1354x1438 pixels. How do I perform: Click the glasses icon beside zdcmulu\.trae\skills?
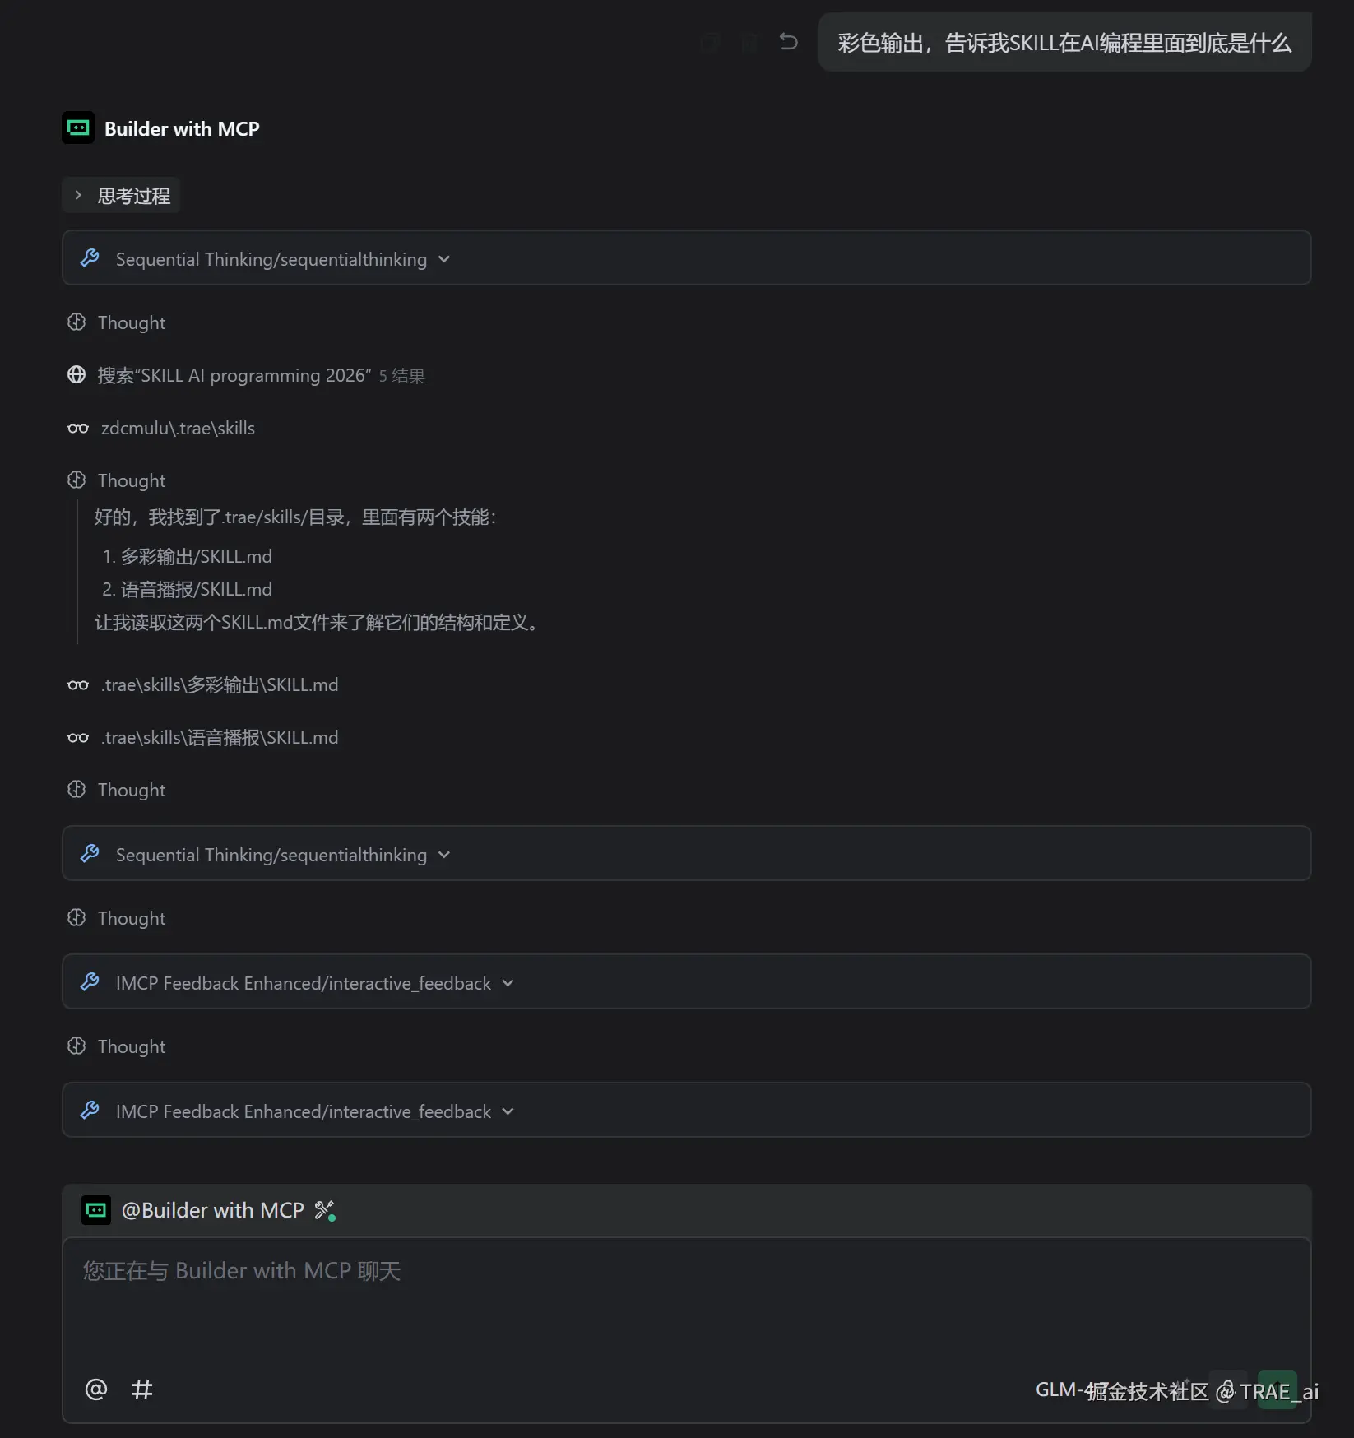tap(78, 429)
